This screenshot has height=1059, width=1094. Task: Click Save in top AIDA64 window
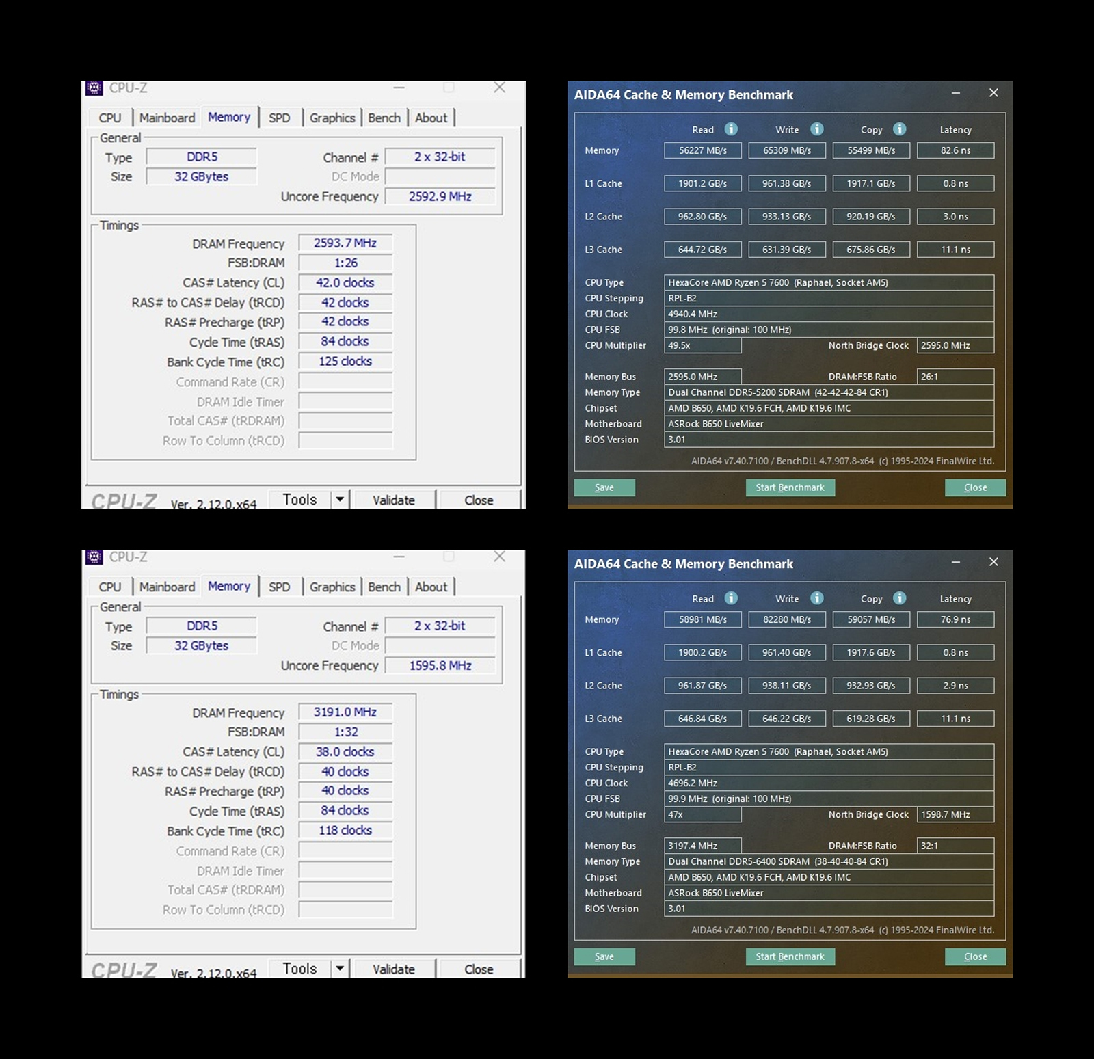pos(604,487)
